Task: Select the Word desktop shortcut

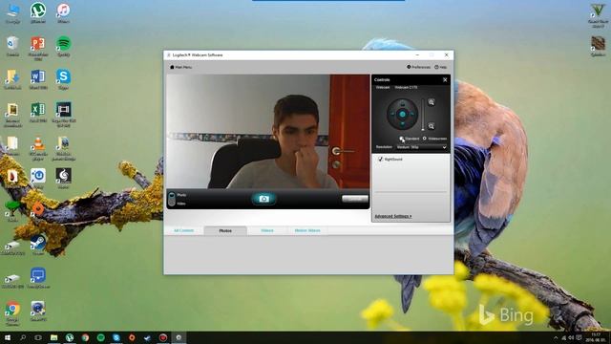Action: [x=38, y=79]
